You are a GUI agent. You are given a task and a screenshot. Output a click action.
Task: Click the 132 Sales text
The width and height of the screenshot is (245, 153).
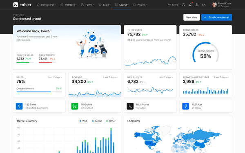[31, 104]
